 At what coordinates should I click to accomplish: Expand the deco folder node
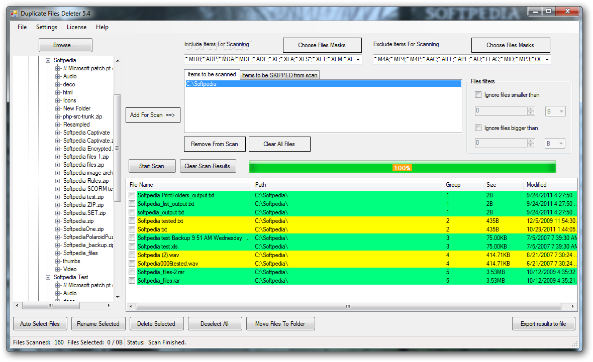pyautogui.click(x=57, y=85)
